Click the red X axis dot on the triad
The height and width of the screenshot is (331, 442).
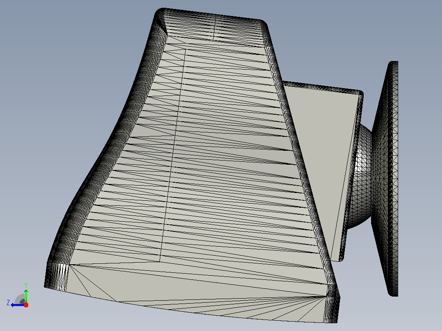pyautogui.click(x=26, y=305)
